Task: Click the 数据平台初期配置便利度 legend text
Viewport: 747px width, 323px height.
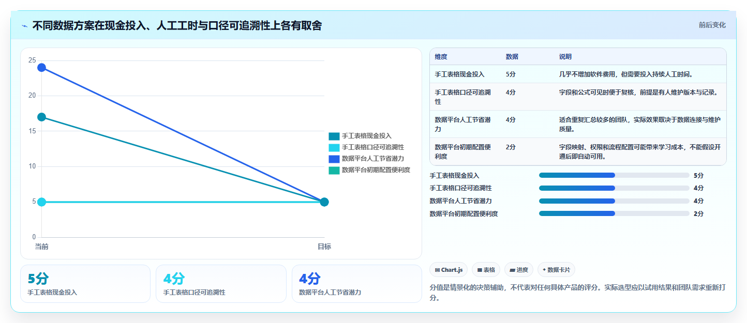Action: coord(376,170)
